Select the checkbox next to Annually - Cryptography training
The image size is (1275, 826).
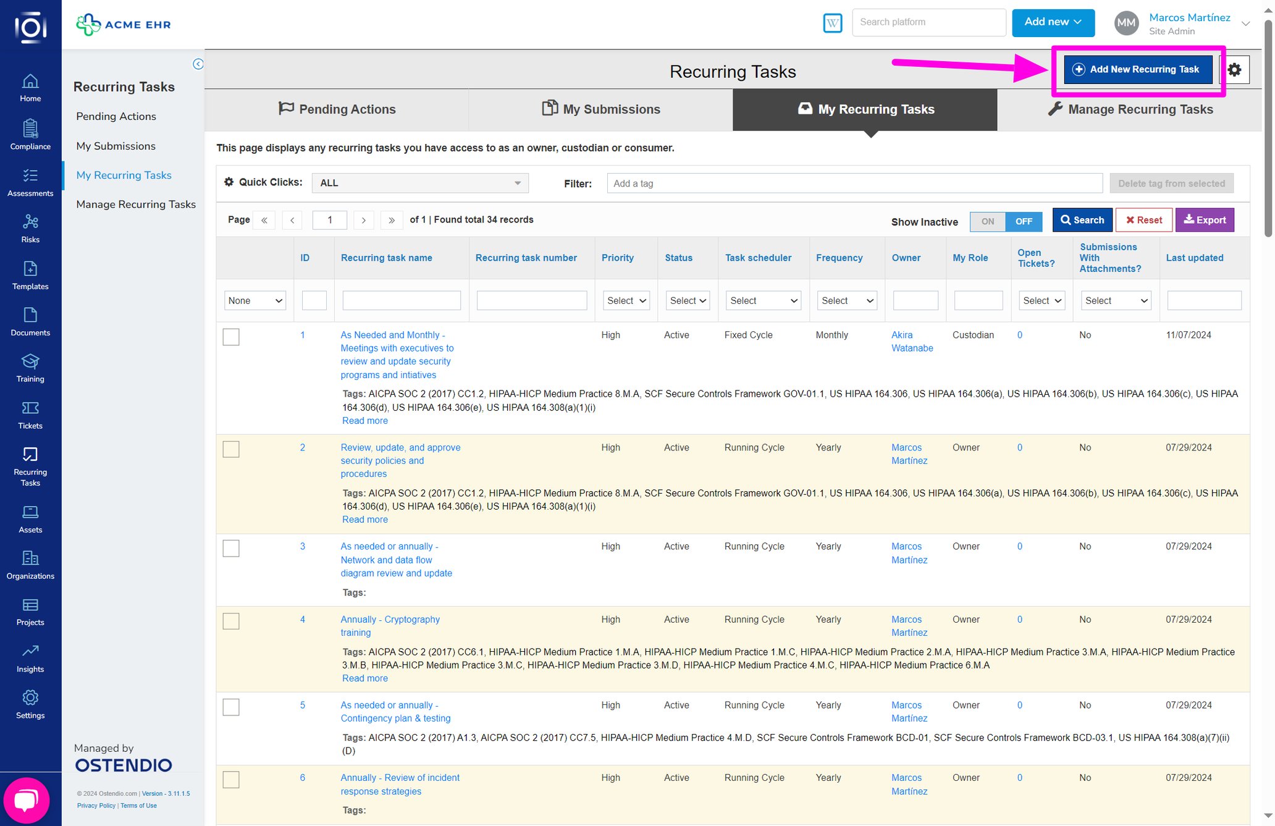pyautogui.click(x=230, y=621)
